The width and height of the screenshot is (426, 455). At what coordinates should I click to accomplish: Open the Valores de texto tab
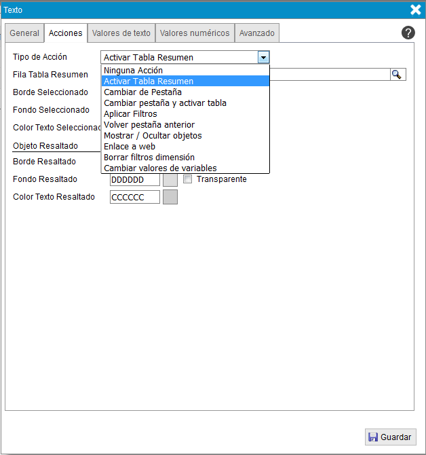click(x=121, y=33)
